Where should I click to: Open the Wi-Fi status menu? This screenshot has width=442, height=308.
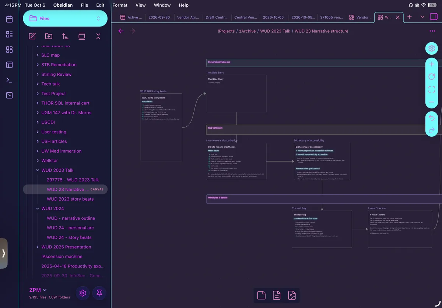423,5
